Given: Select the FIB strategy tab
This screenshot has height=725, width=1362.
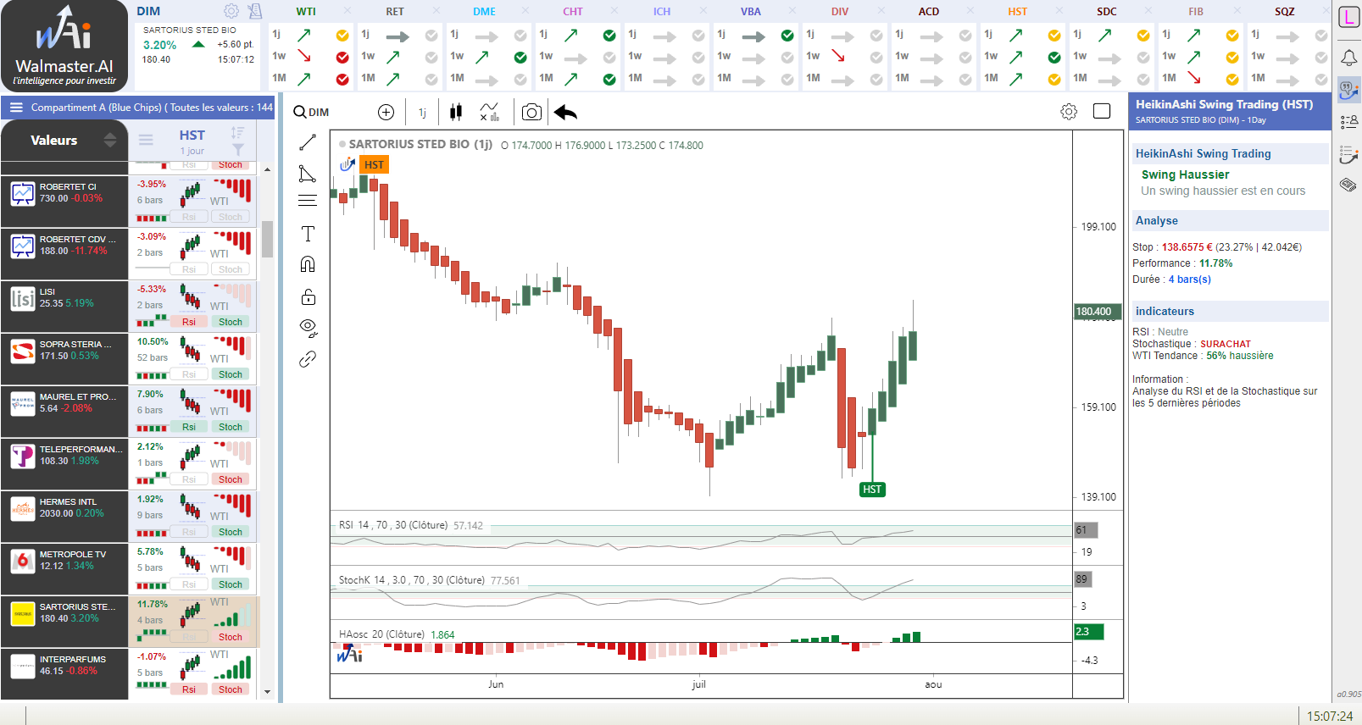Looking at the screenshot, I should (1196, 12).
